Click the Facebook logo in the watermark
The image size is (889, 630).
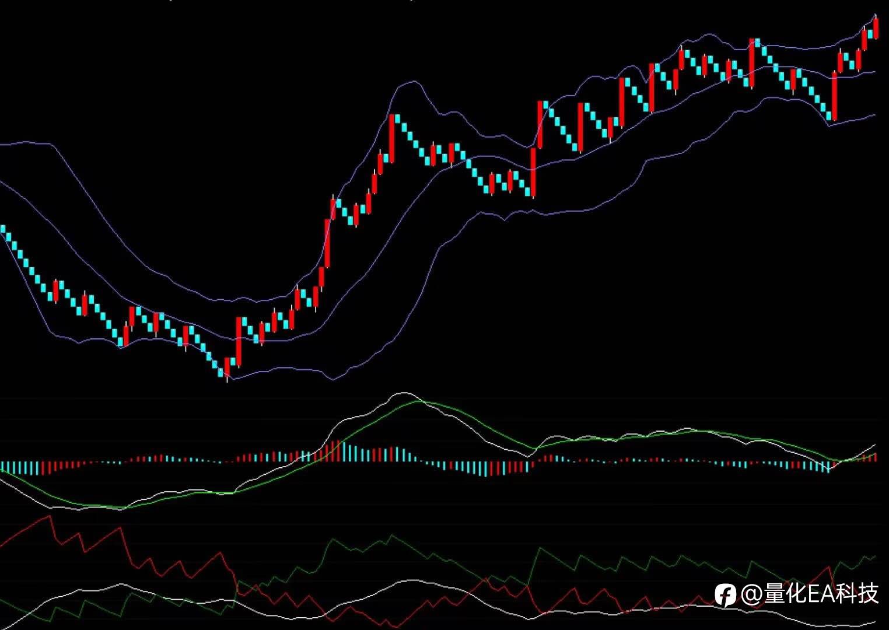pos(726,595)
